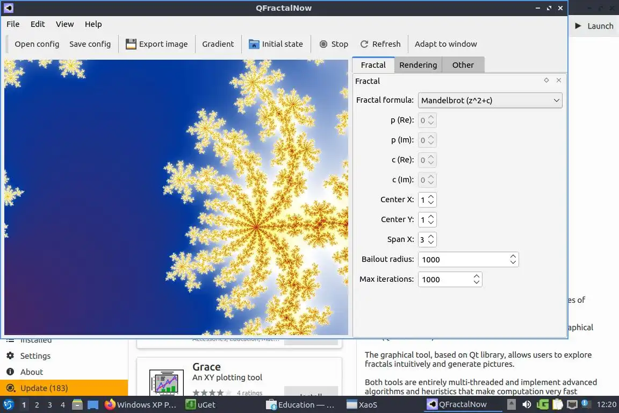
Task: Click the fractal image canvas
Action: click(x=176, y=197)
